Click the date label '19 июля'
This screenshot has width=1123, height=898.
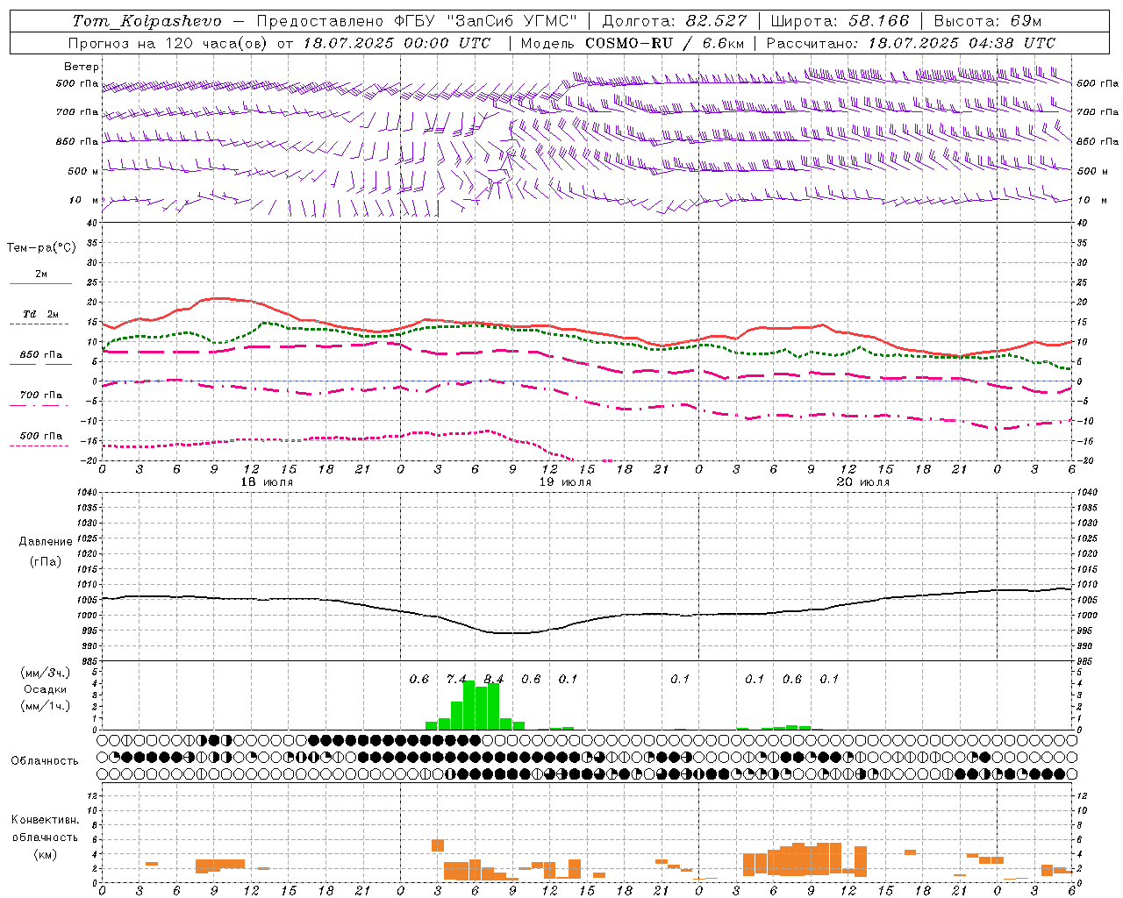pos(564,482)
